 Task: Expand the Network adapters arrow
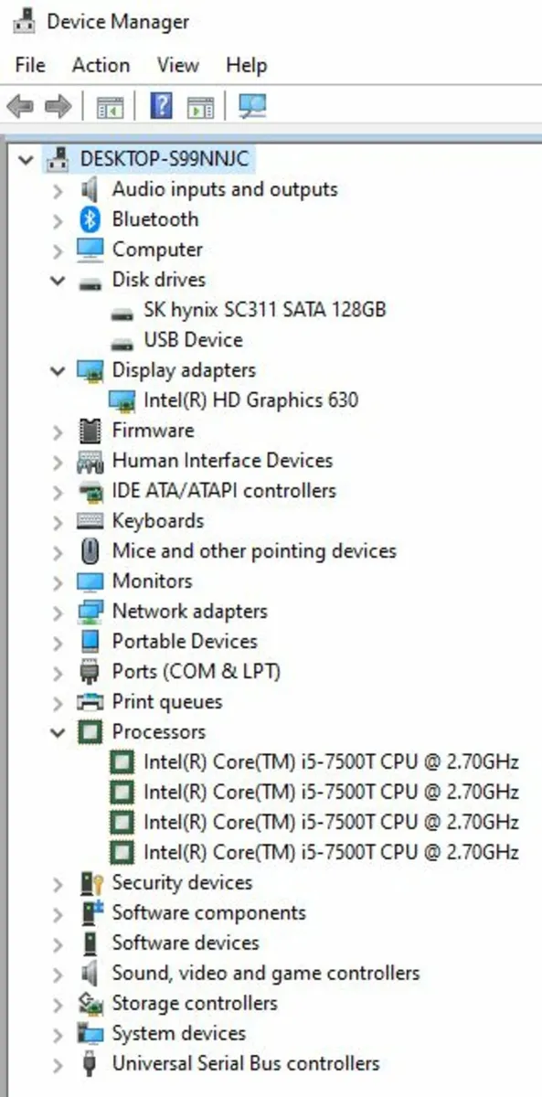[58, 612]
